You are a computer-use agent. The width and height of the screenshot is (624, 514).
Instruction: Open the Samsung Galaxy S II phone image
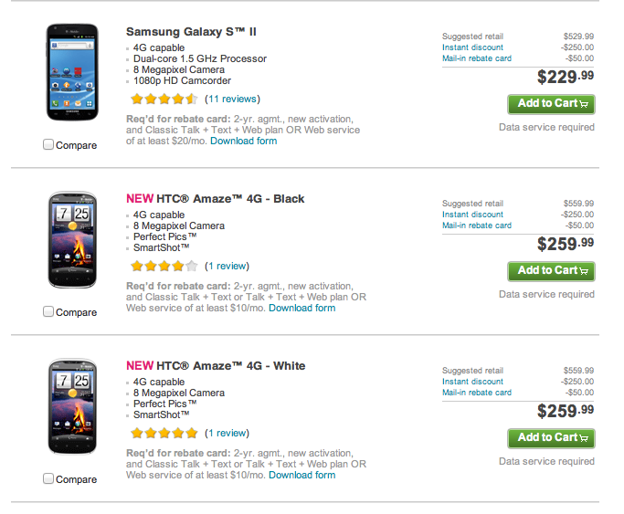[x=70, y=72]
